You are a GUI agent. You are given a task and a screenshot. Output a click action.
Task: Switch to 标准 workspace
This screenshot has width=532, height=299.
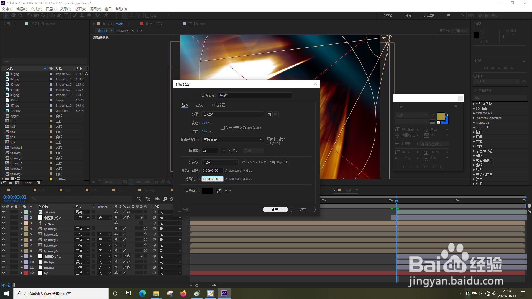[408, 16]
